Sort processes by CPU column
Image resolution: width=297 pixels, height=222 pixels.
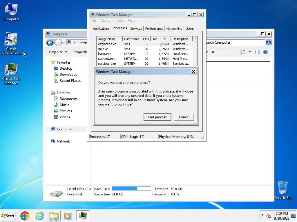(146, 39)
